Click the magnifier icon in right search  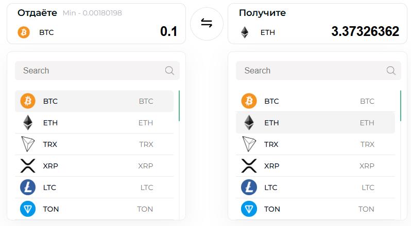(391, 71)
